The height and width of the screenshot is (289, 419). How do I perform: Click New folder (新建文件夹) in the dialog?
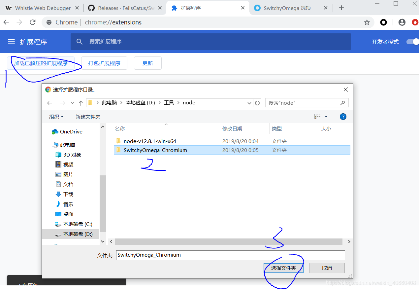point(88,117)
